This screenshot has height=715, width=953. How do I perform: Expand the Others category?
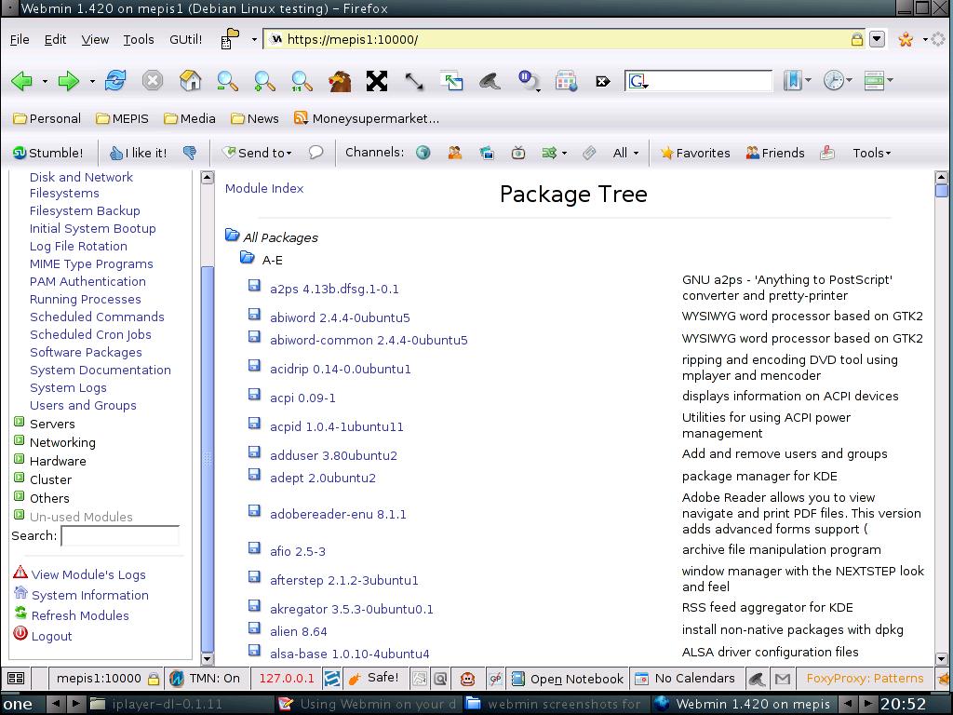pos(19,496)
